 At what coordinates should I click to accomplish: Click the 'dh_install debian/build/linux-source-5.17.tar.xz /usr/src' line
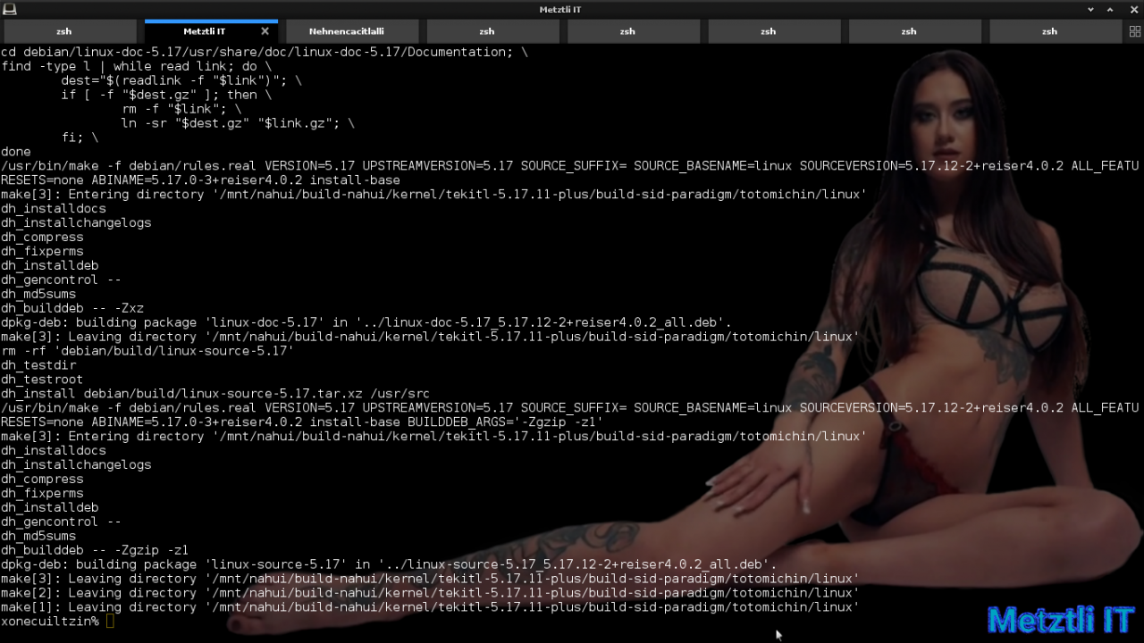coord(215,394)
